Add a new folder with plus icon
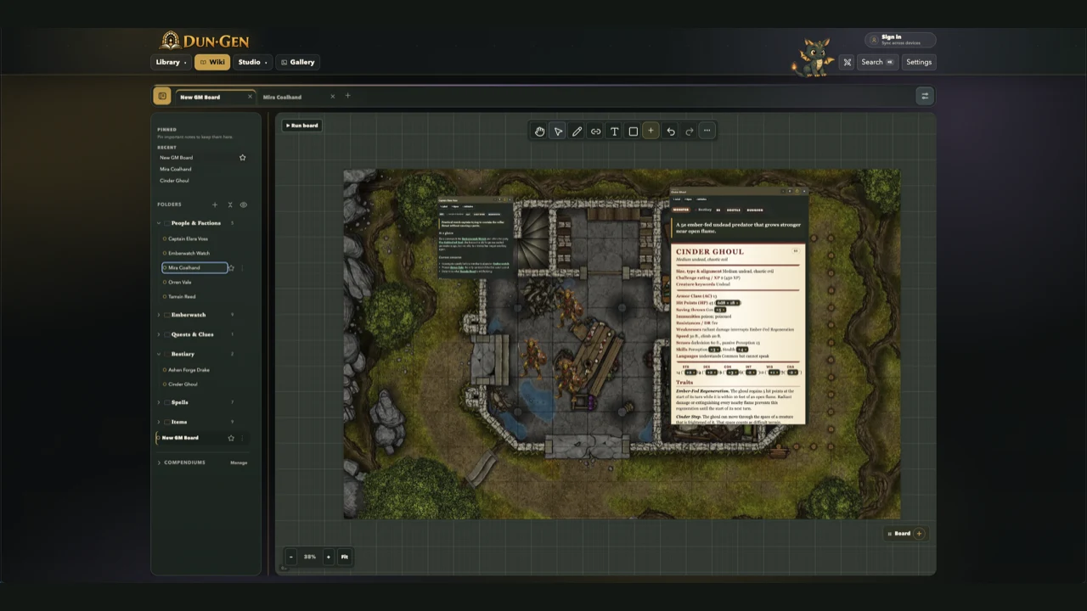 [x=215, y=205]
